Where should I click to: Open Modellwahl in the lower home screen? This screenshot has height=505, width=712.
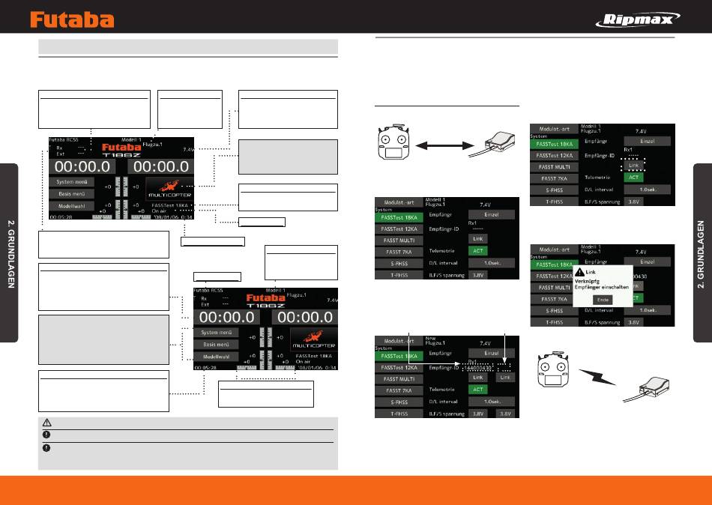point(216,357)
